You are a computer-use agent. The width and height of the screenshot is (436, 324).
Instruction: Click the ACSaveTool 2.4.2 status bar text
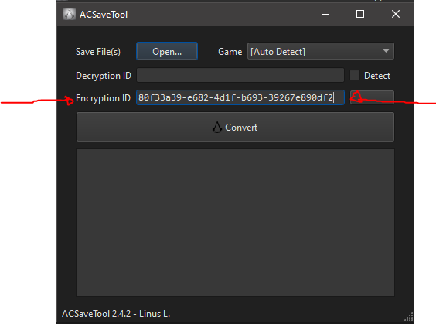pyautogui.click(x=116, y=314)
